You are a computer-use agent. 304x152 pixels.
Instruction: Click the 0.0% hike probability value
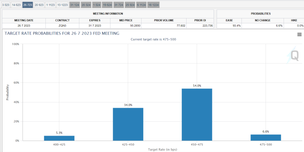(x=300, y=26)
